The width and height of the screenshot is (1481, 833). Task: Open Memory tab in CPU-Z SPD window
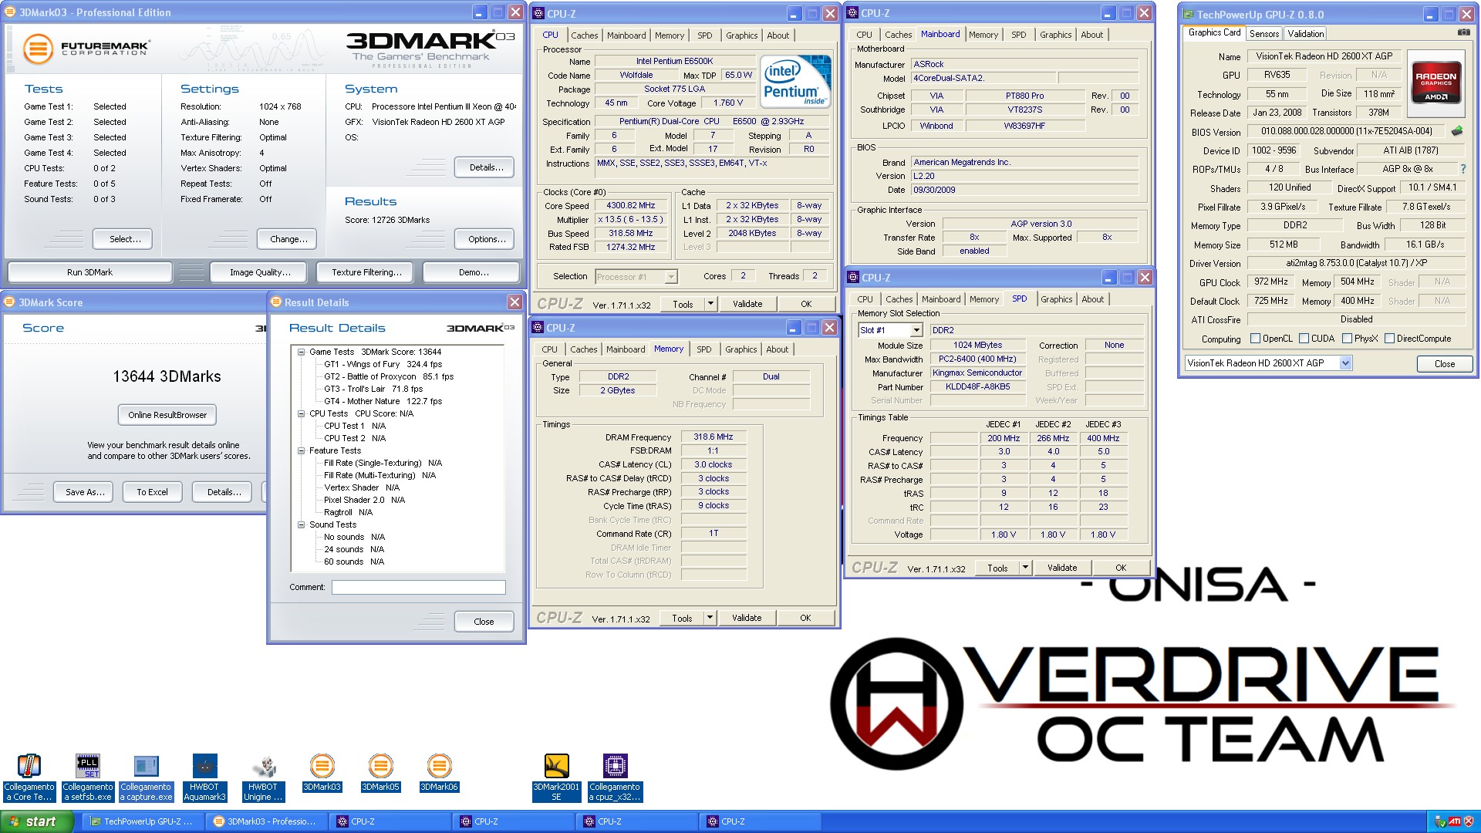pos(983,299)
